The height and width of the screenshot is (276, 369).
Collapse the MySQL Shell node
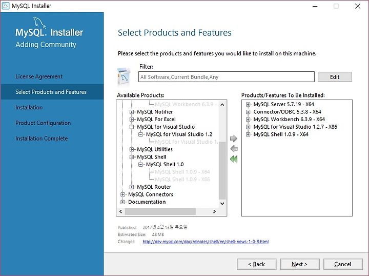pos(132,157)
